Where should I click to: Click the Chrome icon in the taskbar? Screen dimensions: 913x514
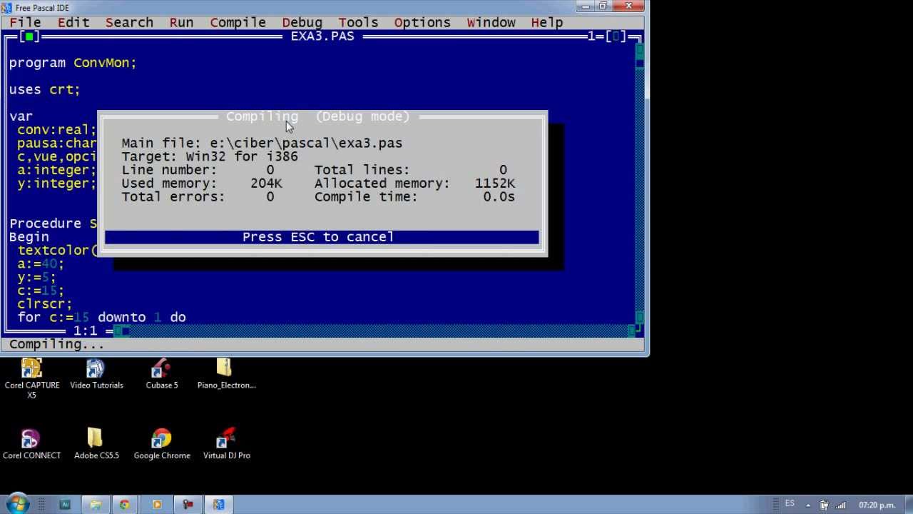(125, 505)
